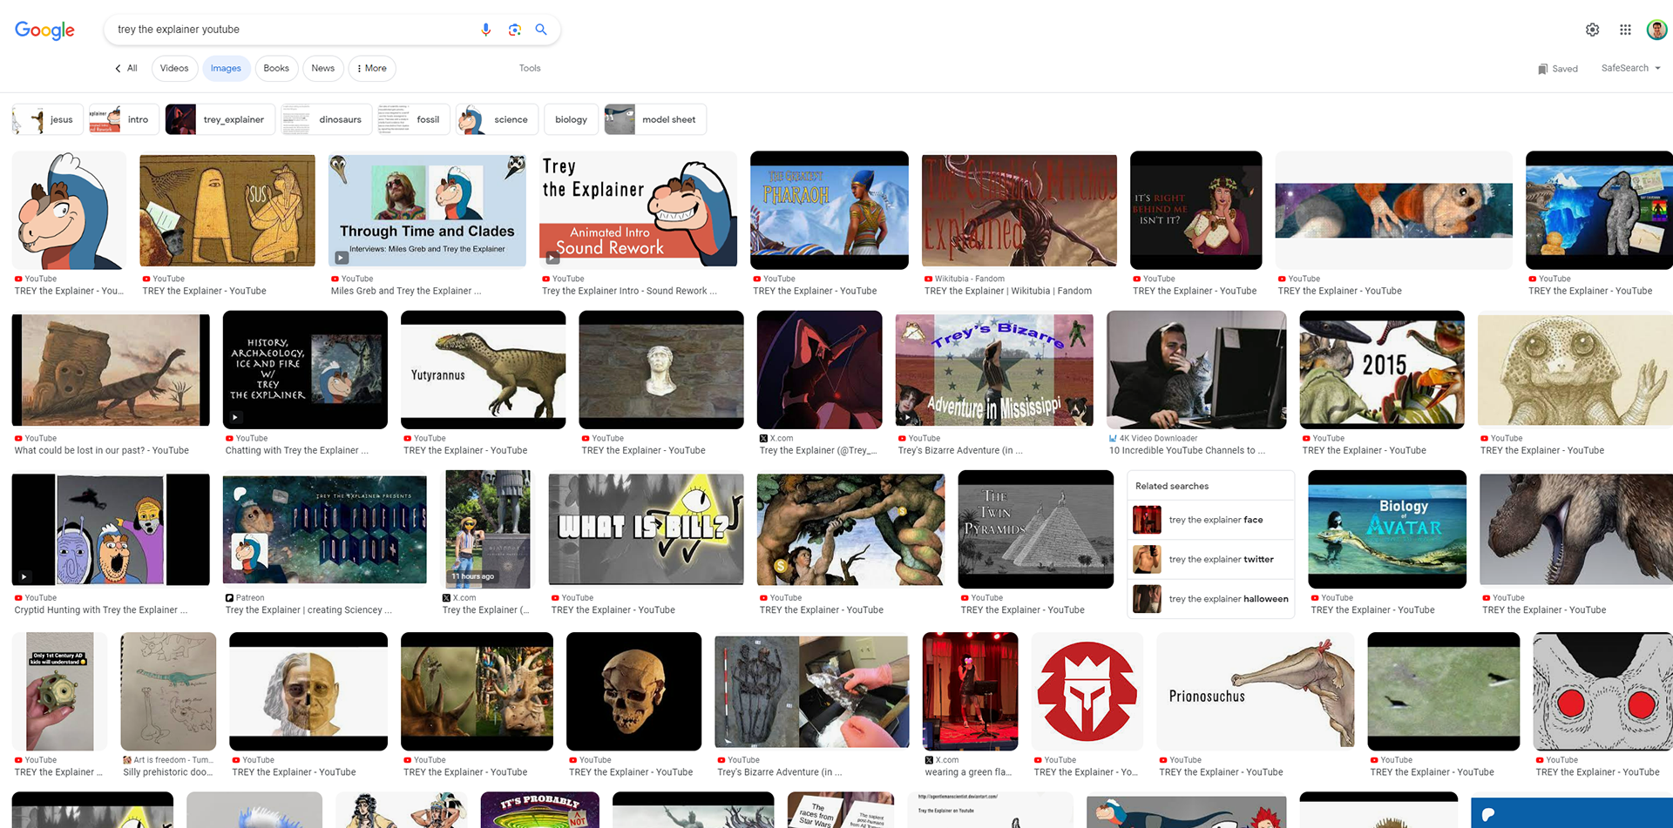Switch to the Videos tab
1673x828 pixels.
[x=174, y=68]
